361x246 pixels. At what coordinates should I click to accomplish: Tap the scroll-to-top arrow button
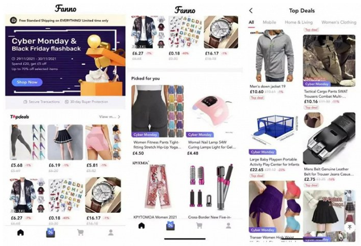click(350, 227)
